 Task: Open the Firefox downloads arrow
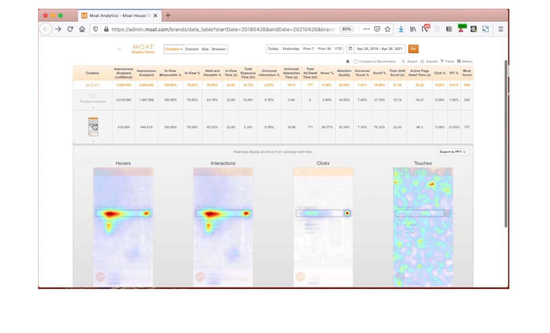[401, 29]
